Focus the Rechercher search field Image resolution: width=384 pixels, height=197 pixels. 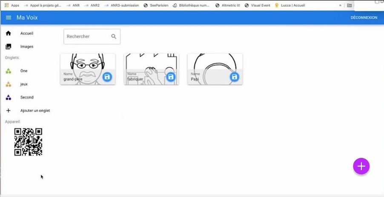point(87,37)
